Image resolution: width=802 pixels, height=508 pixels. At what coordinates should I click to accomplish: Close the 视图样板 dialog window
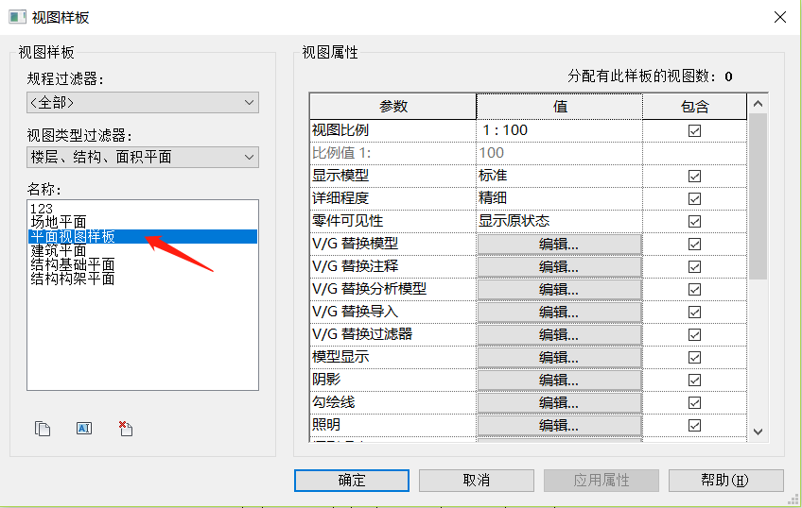(x=779, y=17)
